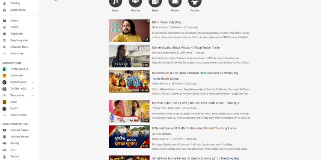Open ZwaX subscription label
The width and height of the screenshot is (321, 160).
pos(14,102)
